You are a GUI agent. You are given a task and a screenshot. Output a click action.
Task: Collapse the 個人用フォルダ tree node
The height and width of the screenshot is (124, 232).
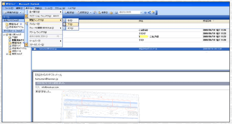[4, 34]
